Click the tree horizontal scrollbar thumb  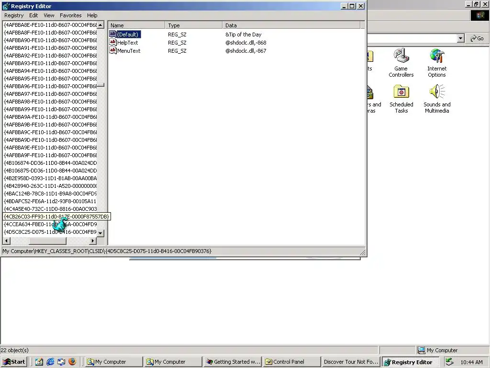point(47,241)
